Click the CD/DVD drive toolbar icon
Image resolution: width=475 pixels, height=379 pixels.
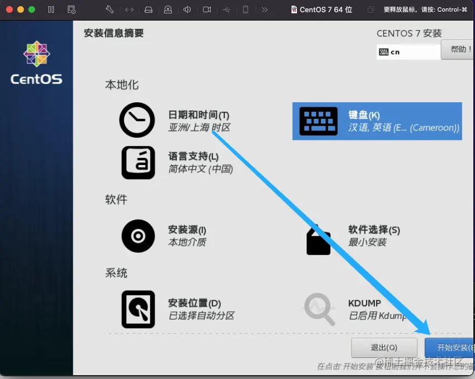pos(167,9)
